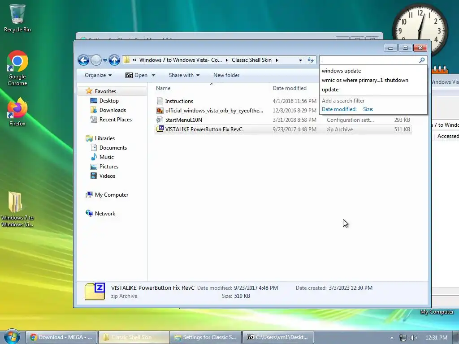Screen dimensions: 459x344
Task: Open address bar history dropdown
Action: pyautogui.click(x=300, y=60)
